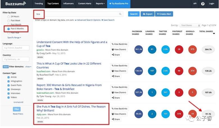Click Pinterest shares bubble 98
The width and height of the screenshot is (219, 128).
[179, 71]
